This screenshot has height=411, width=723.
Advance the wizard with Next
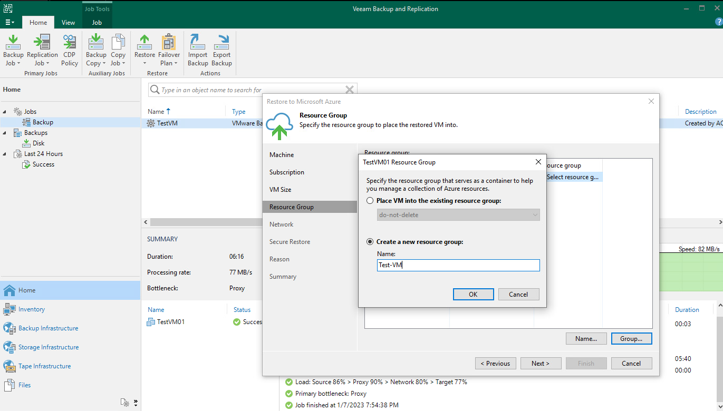click(x=541, y=364)
